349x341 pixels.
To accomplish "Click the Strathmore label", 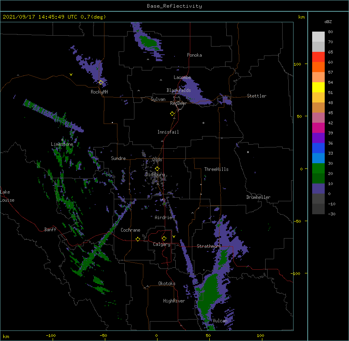I will [209, 246].
